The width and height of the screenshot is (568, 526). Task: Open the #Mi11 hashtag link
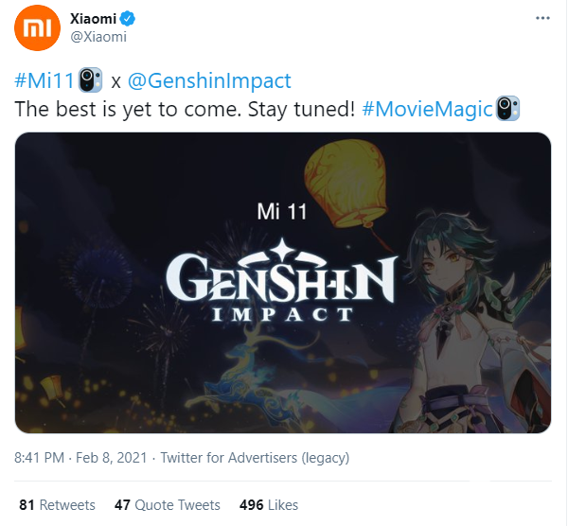[44, 80]
